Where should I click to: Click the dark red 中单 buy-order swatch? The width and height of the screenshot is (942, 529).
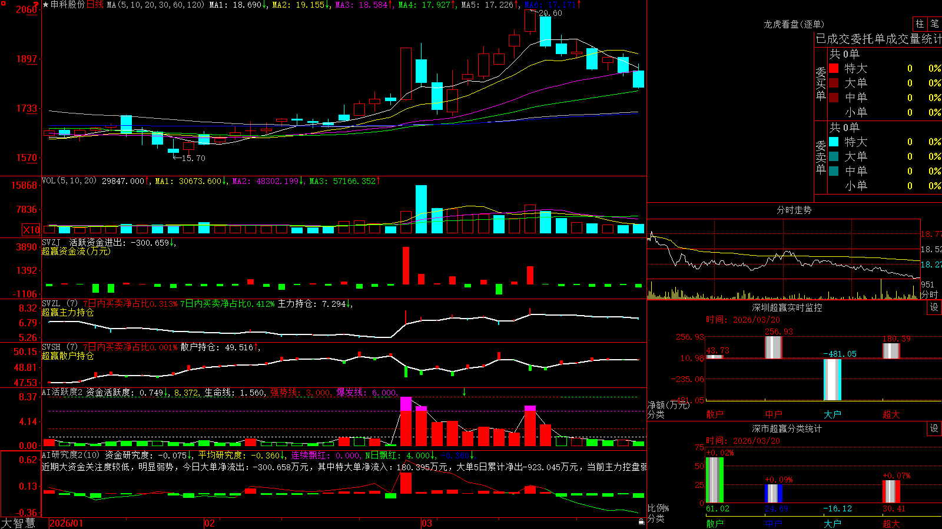834,97
